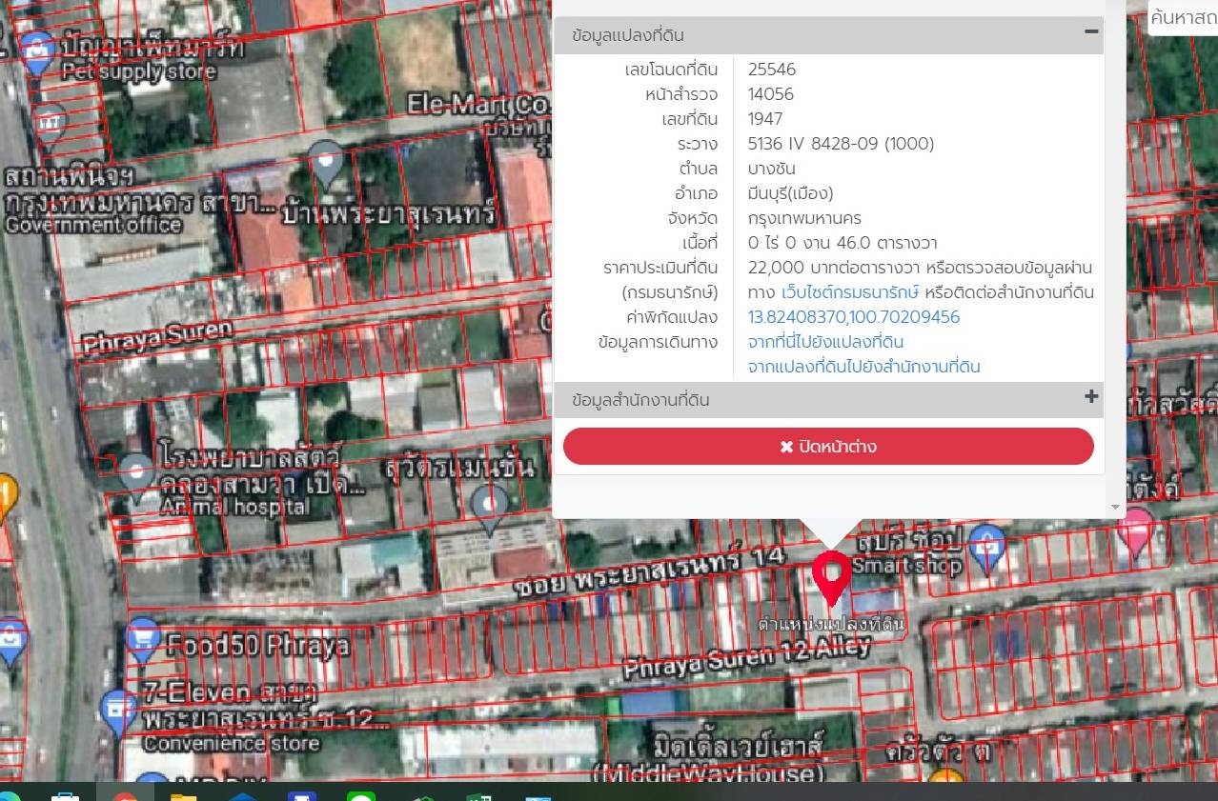
Task: Select the Pet supply store map pin
Action: (36, 52)
